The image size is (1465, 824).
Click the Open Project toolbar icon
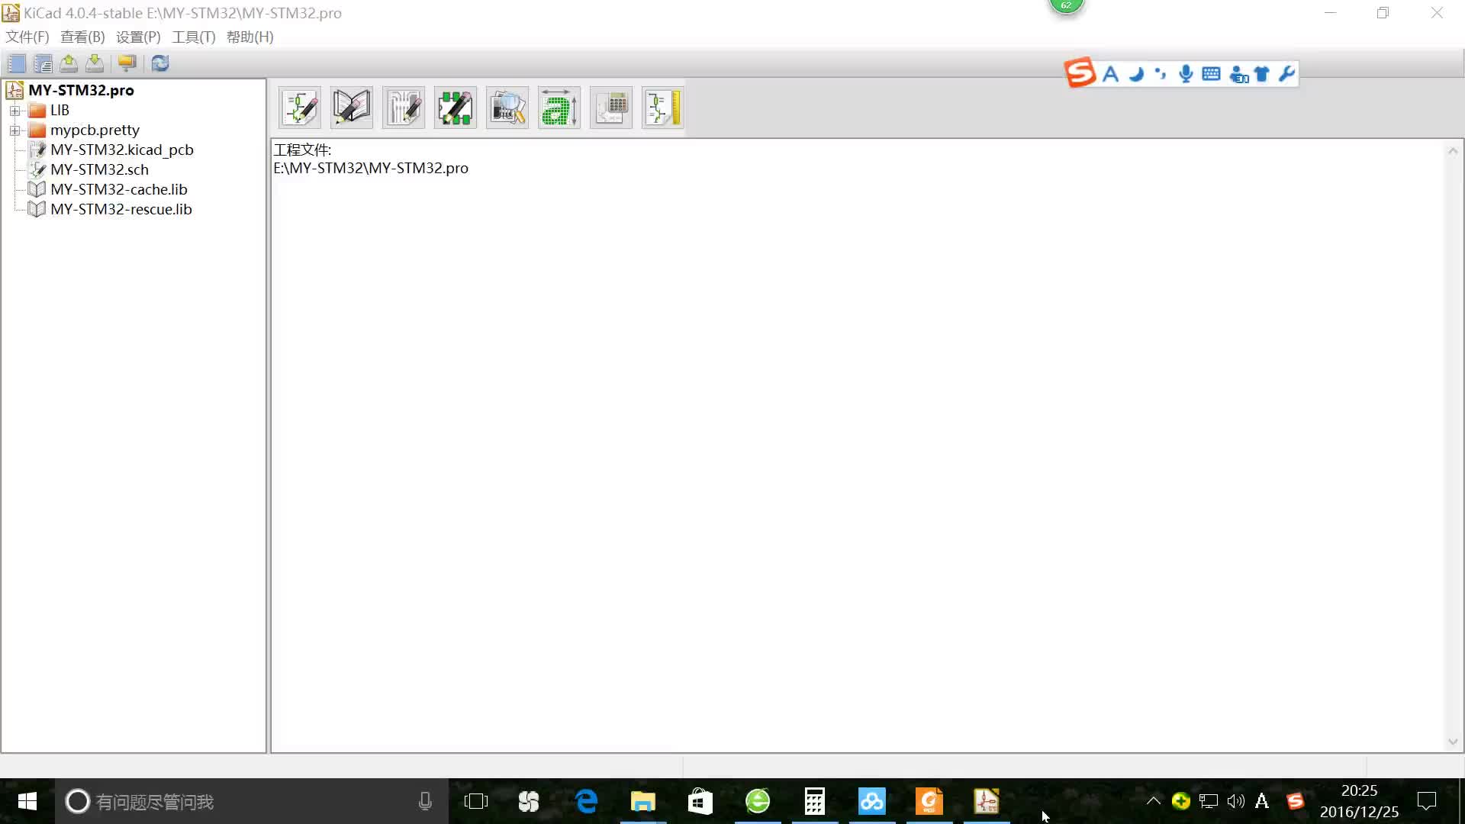[69, 63]
